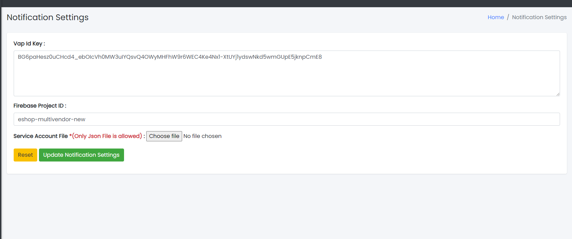Click empty card area right of Update button

(x=308, y=155)
